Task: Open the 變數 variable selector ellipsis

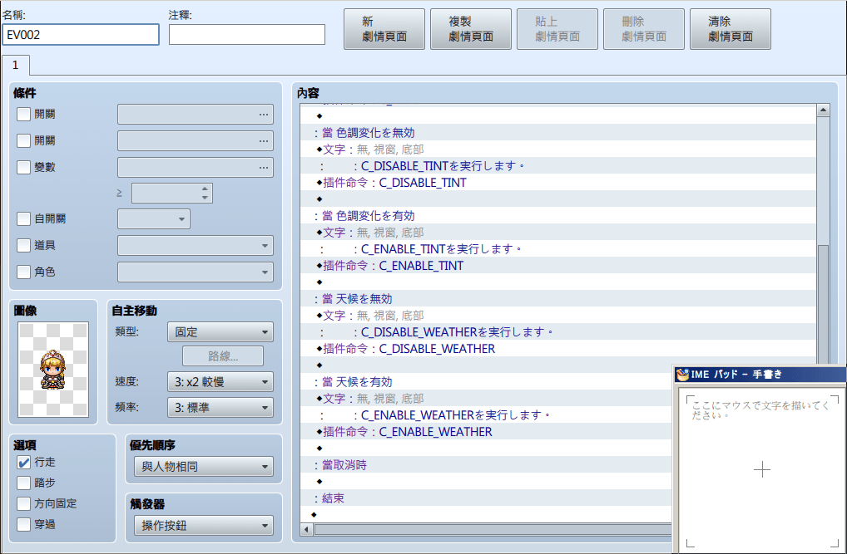Action: click(x=263, y=167)
